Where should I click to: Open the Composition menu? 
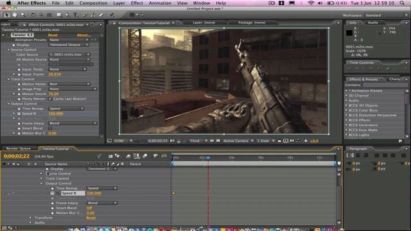click(93, 3)
